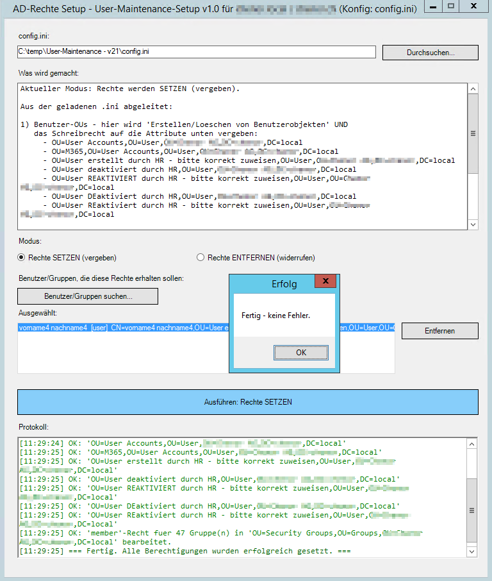Screen dimensions: 492x581
Task: Click the 'Modus:' label
Action: tap(30, 241)
